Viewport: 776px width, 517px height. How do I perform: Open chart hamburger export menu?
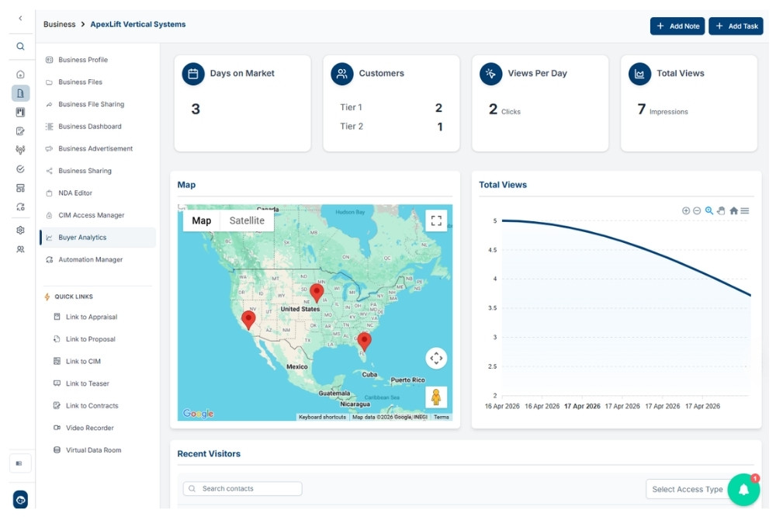[745, 211]
